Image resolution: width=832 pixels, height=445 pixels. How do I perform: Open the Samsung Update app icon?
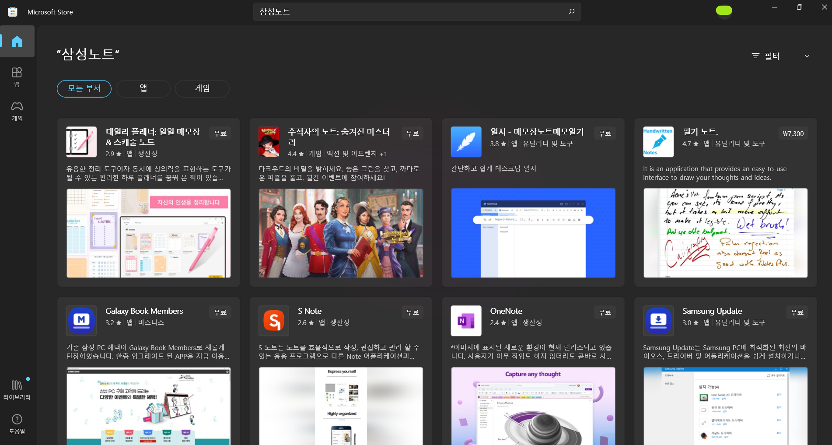click(x=658, y=320)
